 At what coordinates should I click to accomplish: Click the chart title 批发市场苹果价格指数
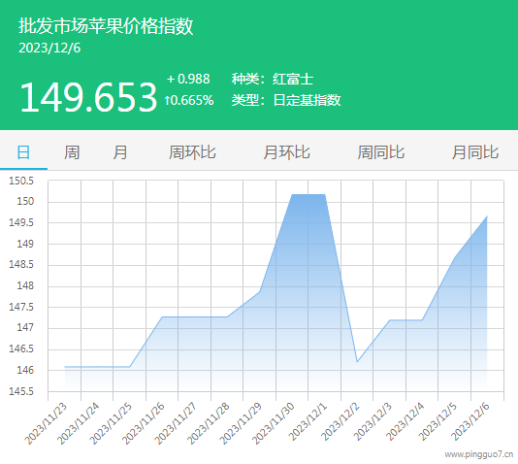(x=106, y=26)
